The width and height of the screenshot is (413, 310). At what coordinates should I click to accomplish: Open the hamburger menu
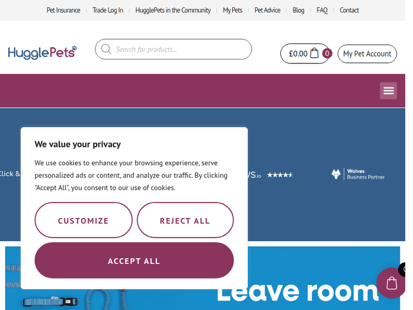(x=388, y=91)
